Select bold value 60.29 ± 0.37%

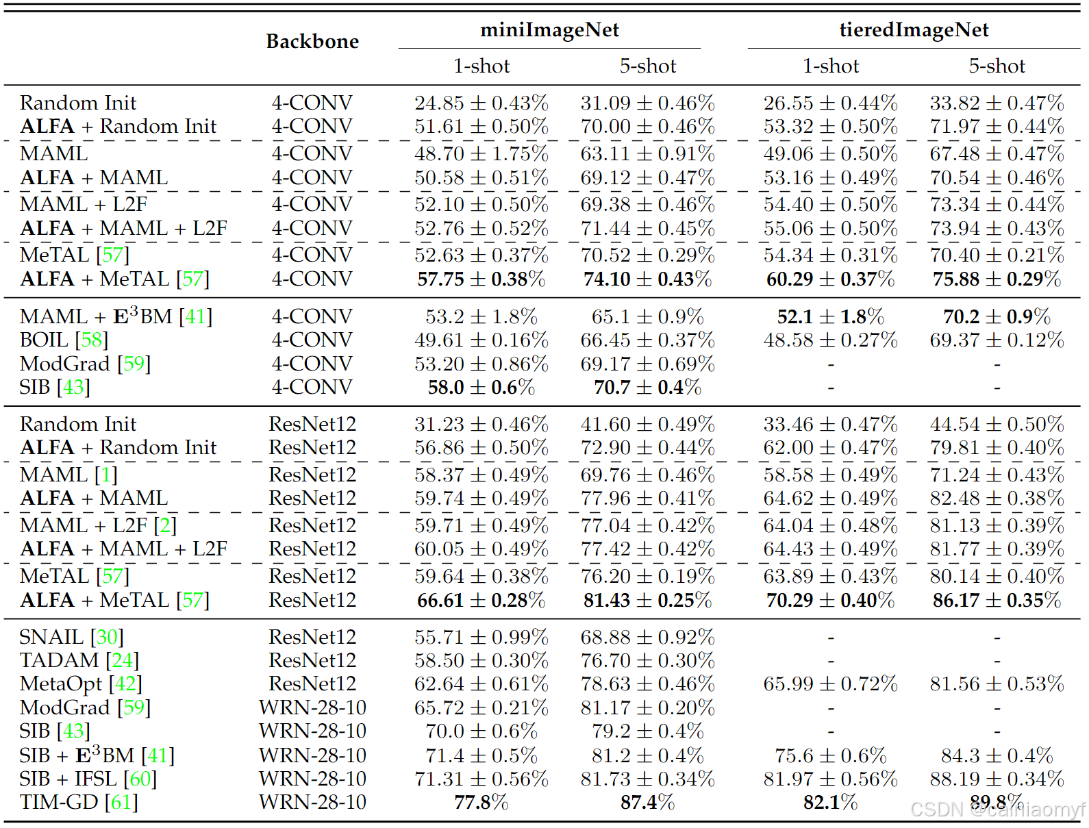[x=831, y=279]
